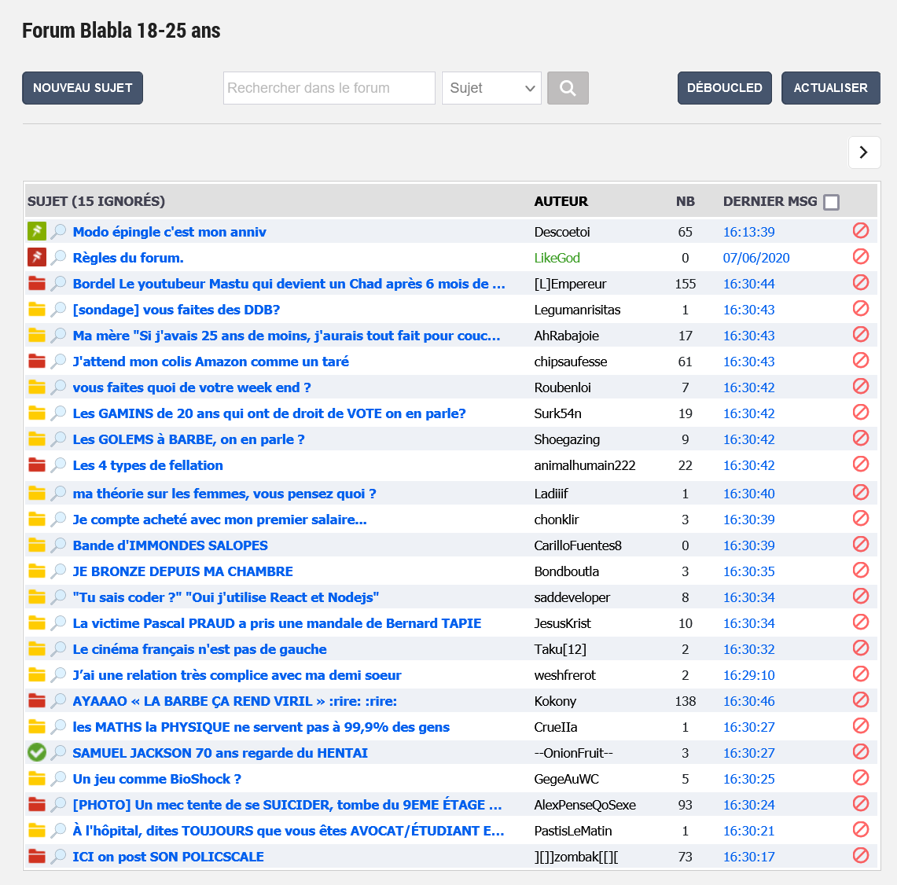Click the green pin icon beside Modo épingle
The image size is (897, 885).
(x=37, y=231)
